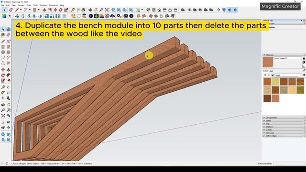Viewport: 306px width, 172px height.
Task: Open the user account dropdown arrow
Action: pos(142,10)
